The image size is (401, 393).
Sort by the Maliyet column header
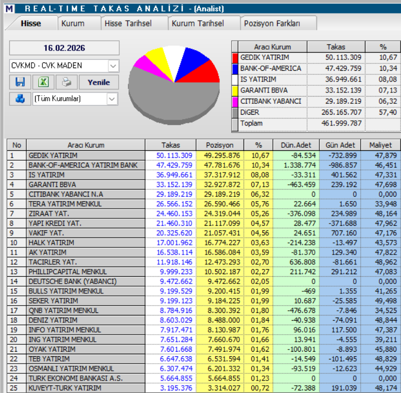tap(380, 145)
